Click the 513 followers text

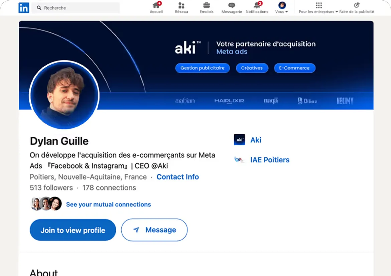51,188
